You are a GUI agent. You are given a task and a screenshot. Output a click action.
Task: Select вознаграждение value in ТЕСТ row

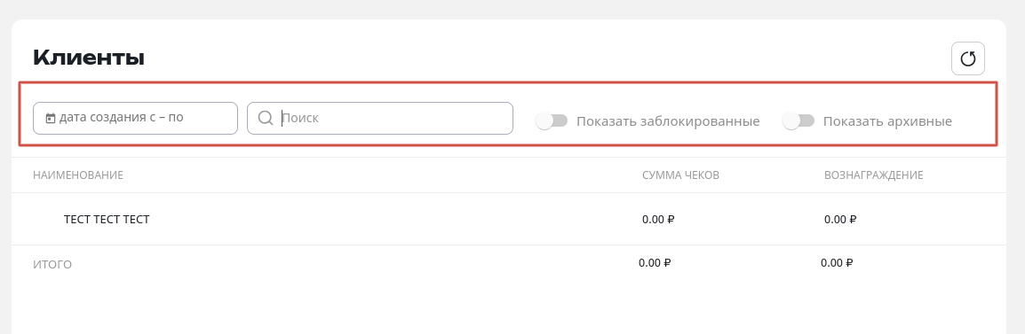(840, 219)
